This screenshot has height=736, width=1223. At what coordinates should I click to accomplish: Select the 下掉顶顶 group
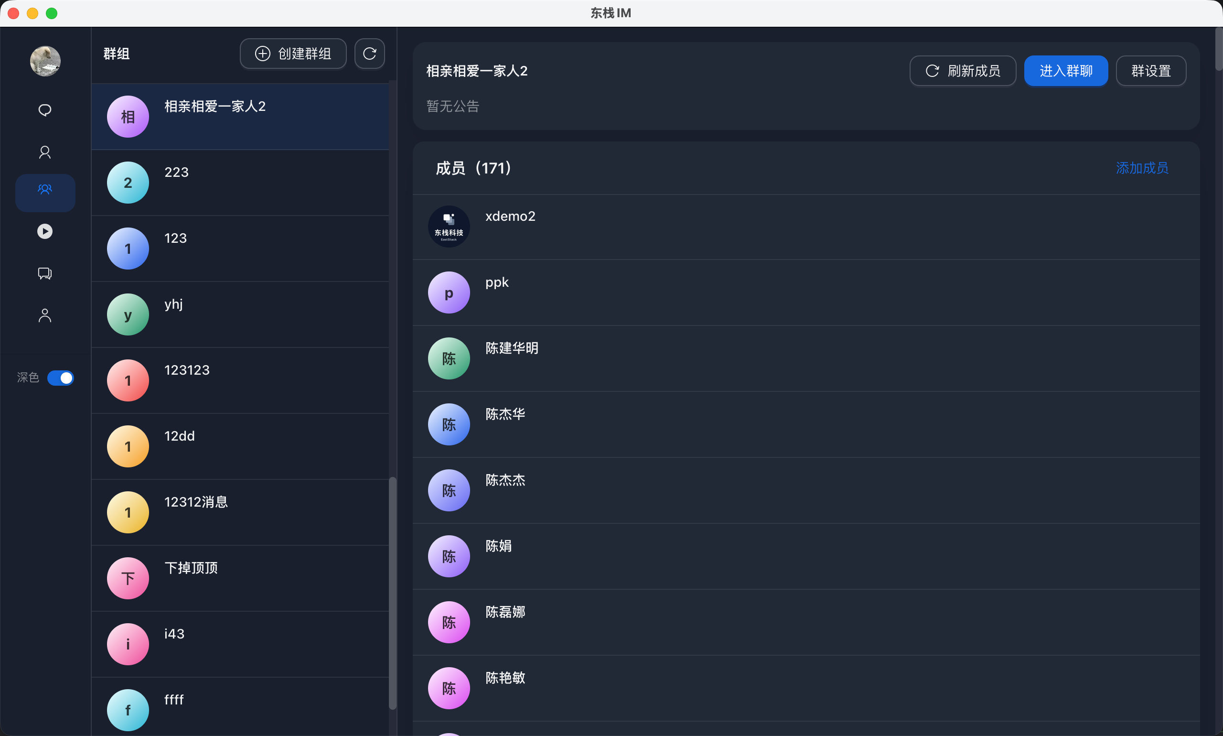(240, 578)
